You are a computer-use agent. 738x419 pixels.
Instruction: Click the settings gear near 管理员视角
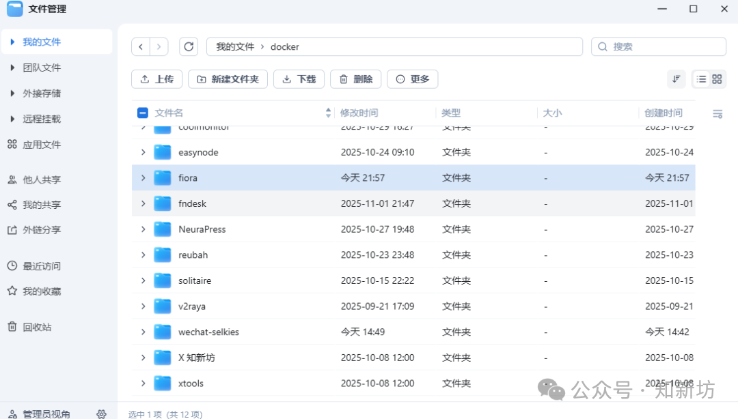click(x=101, y=412)
